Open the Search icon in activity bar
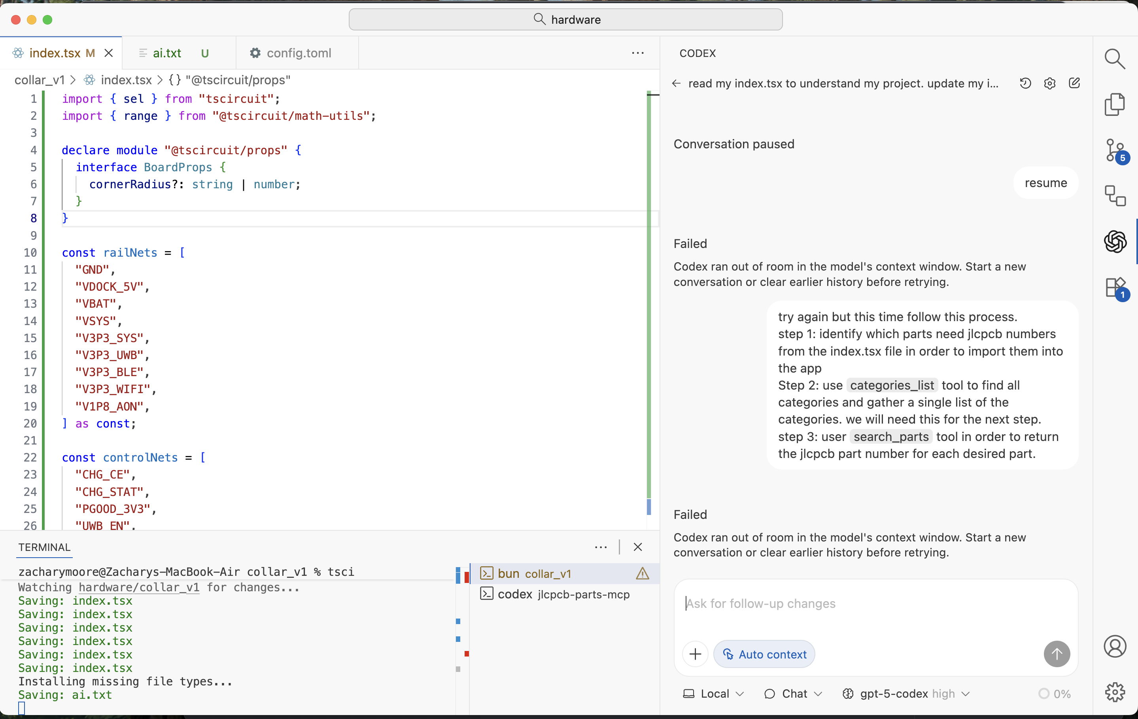Image resolution: width=1138 pixels, height=719 pixels. (1114, 59)
